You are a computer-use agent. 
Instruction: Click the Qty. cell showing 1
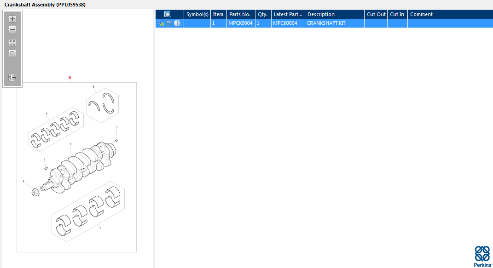(x=263, y=23)
